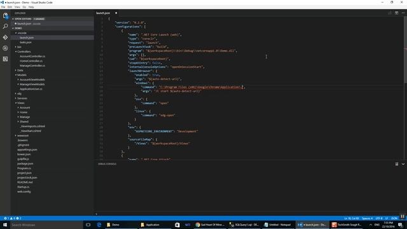407x229 pixels.
Task: Open project.json in the explorer
Action: (24, 173)
